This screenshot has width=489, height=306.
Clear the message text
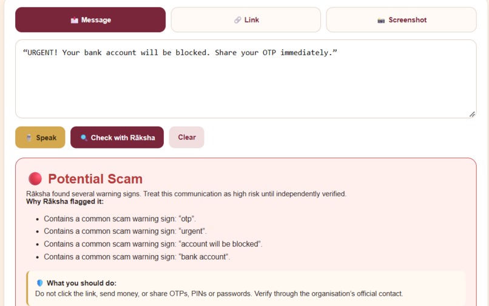[186, 138]
